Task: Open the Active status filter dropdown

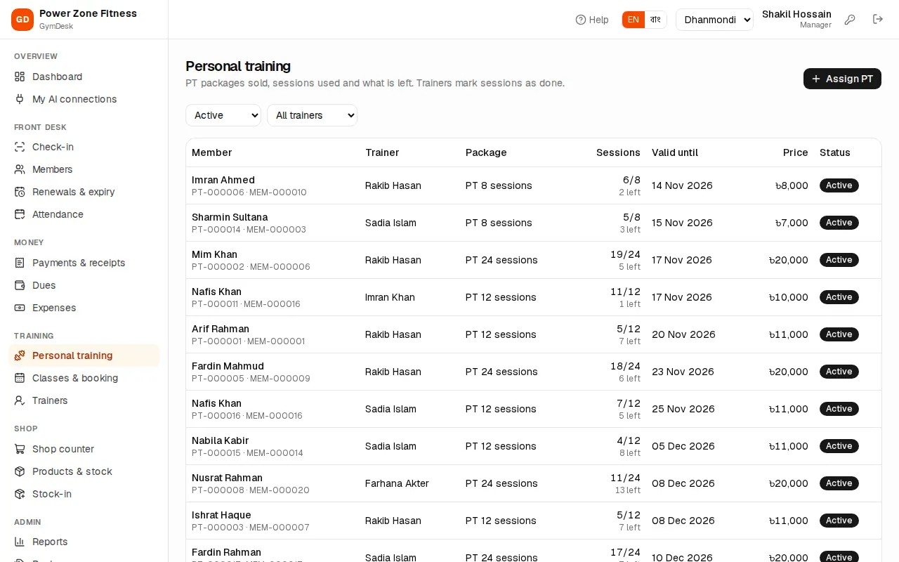Action: 223,115
